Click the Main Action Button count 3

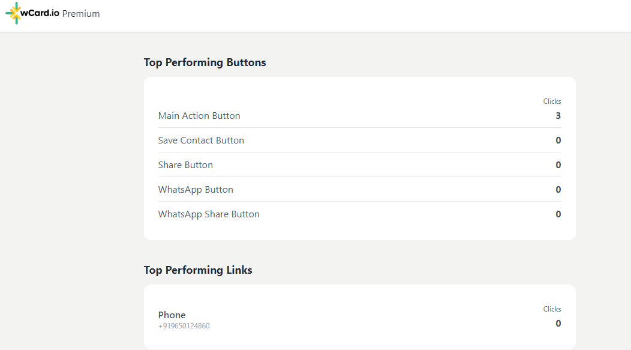tap(558, 116)
